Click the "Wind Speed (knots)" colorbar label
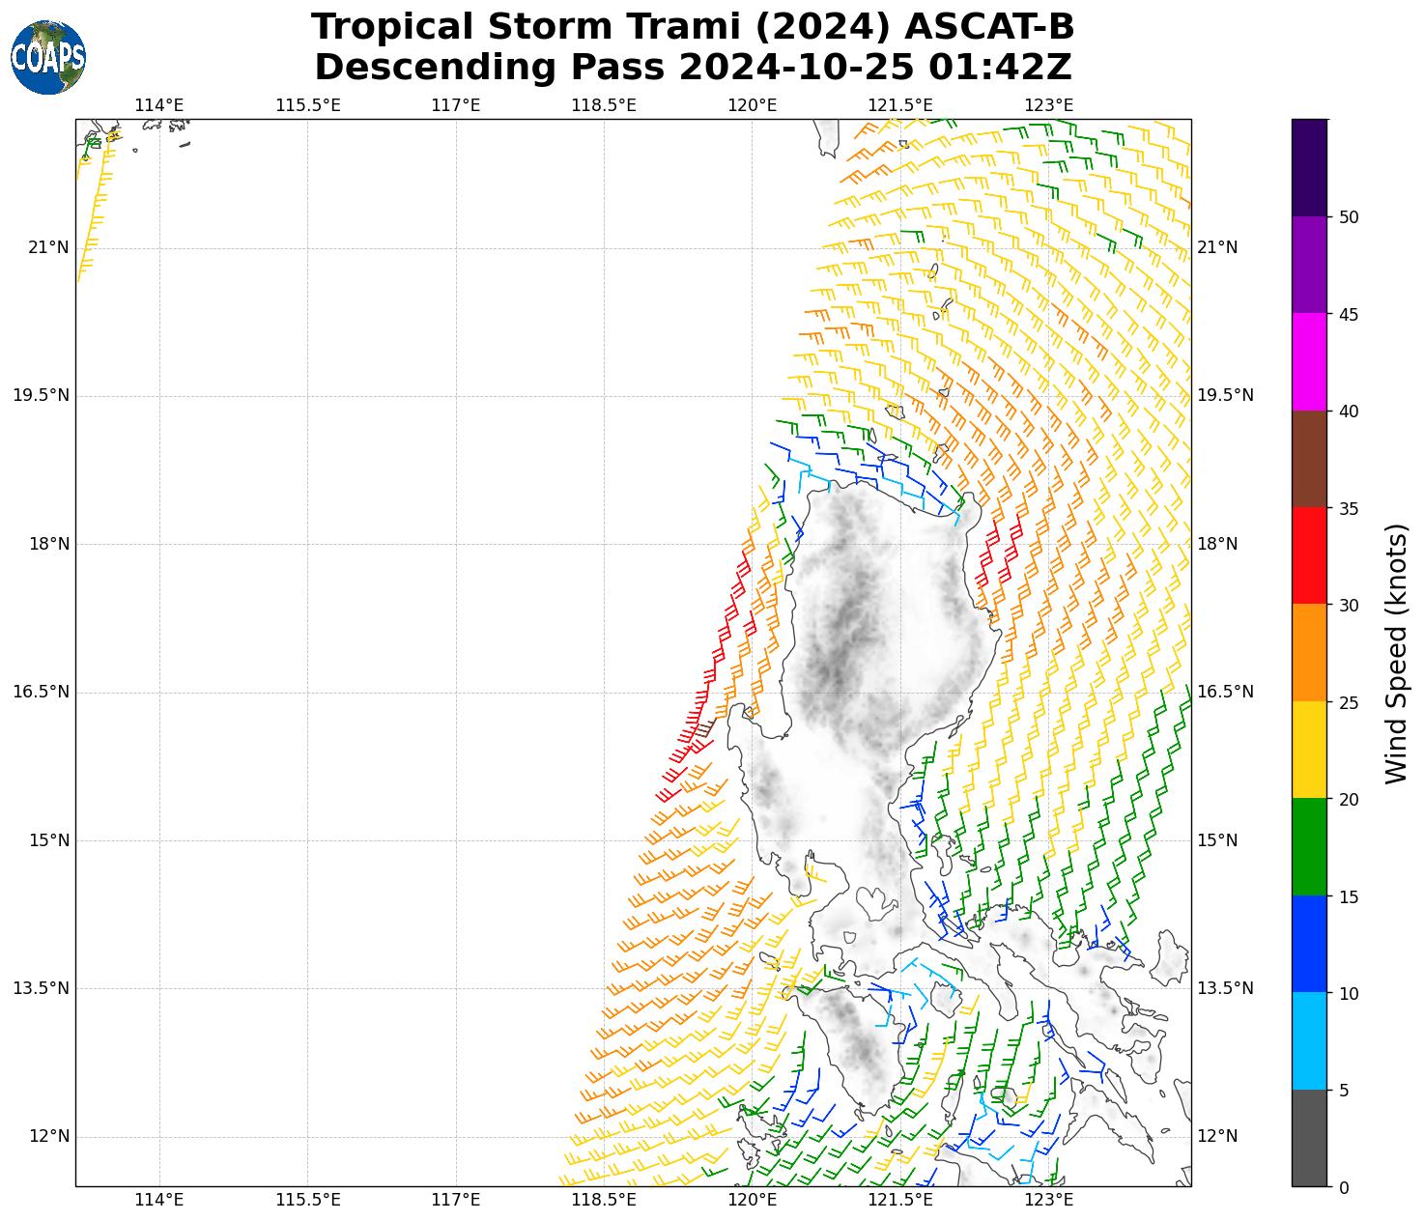Image resolution: width=1424 pixels, height=1221 pixels. pos(1396,653)
